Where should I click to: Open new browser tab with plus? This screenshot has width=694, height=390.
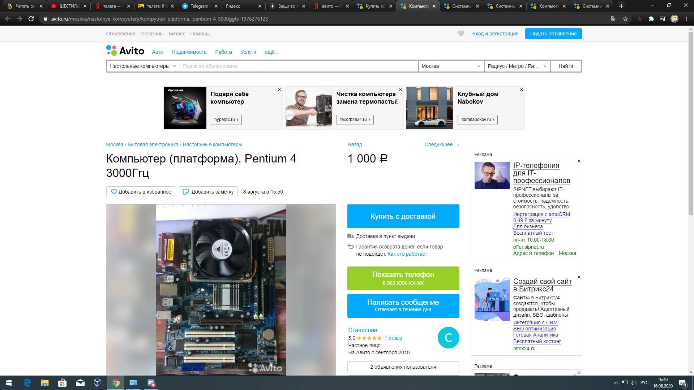[621, 6]
